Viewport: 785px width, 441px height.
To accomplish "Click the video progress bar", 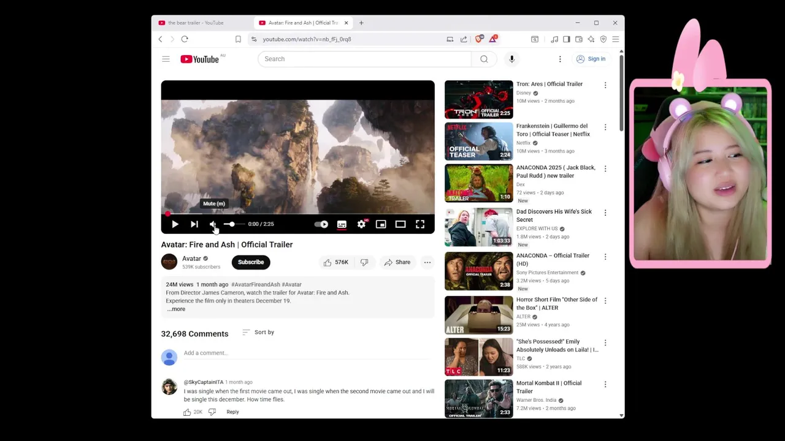I will (298, 214).
